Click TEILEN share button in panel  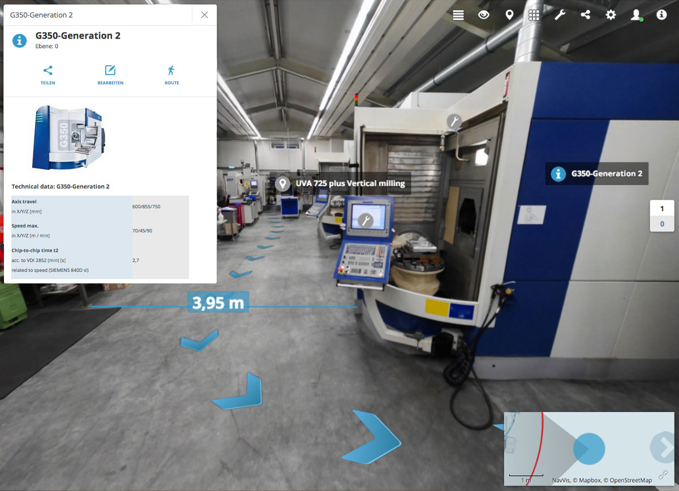(48, 75)
